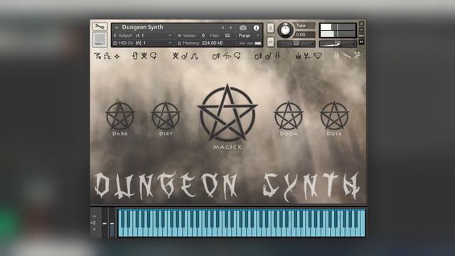
Task: Solo the instrument with S button
Action: pos(270,28)
